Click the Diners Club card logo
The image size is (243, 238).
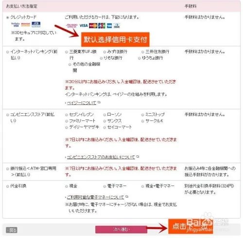click(x=117, y=26)
